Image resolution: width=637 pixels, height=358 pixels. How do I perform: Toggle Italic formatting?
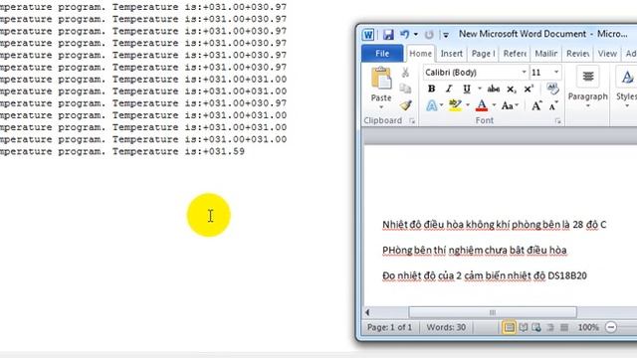coord(449,89)
